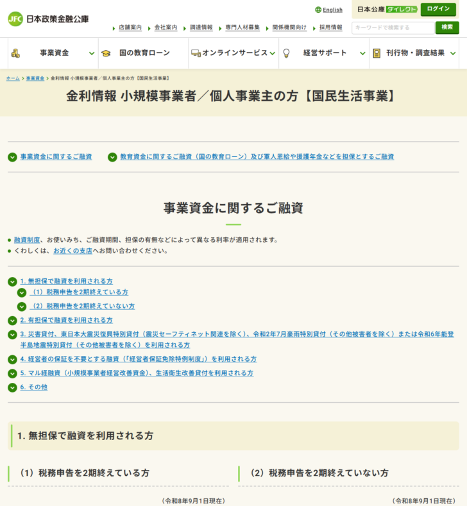467x506 pixels.
Task: Click the lightbulb icon for 経営サポート
Action: (286, 53)
